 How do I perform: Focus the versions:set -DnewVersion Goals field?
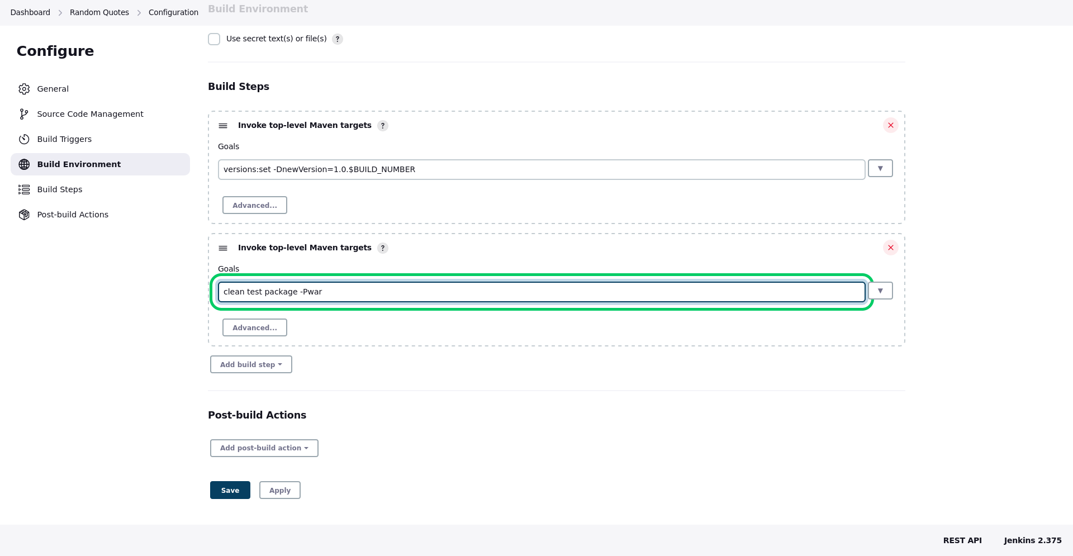(542, 169)
